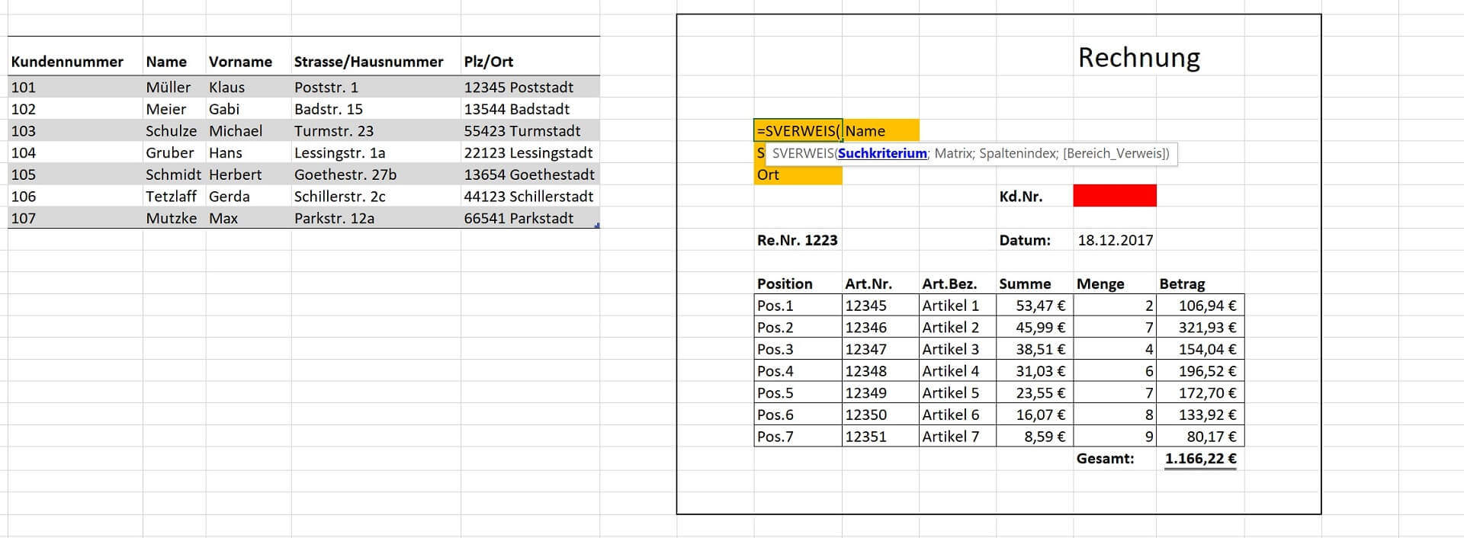Click the Pos.7 cell
Viewport: 1464px width, 538px height.
click(798, 437)
